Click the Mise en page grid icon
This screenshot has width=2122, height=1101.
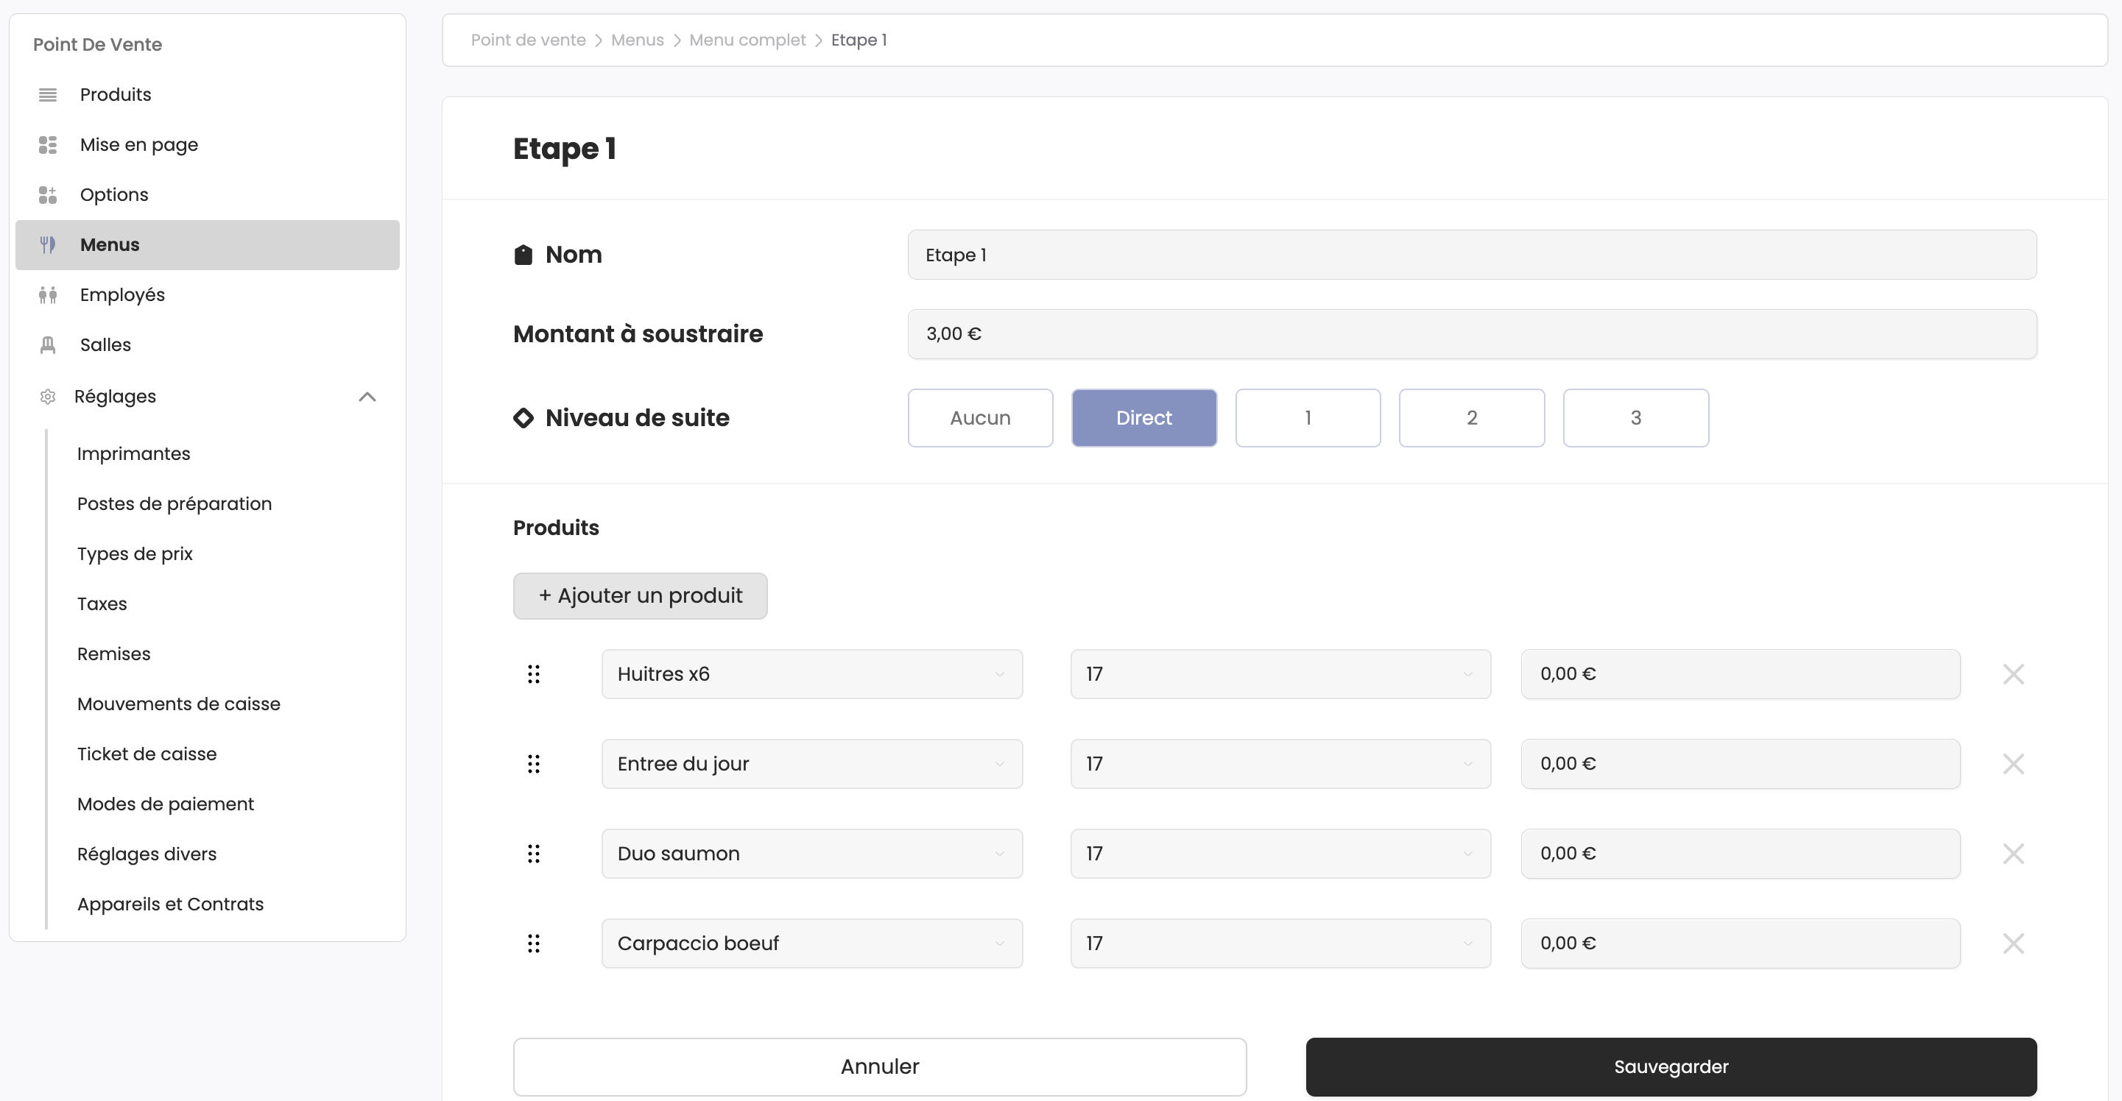[48, 145]
